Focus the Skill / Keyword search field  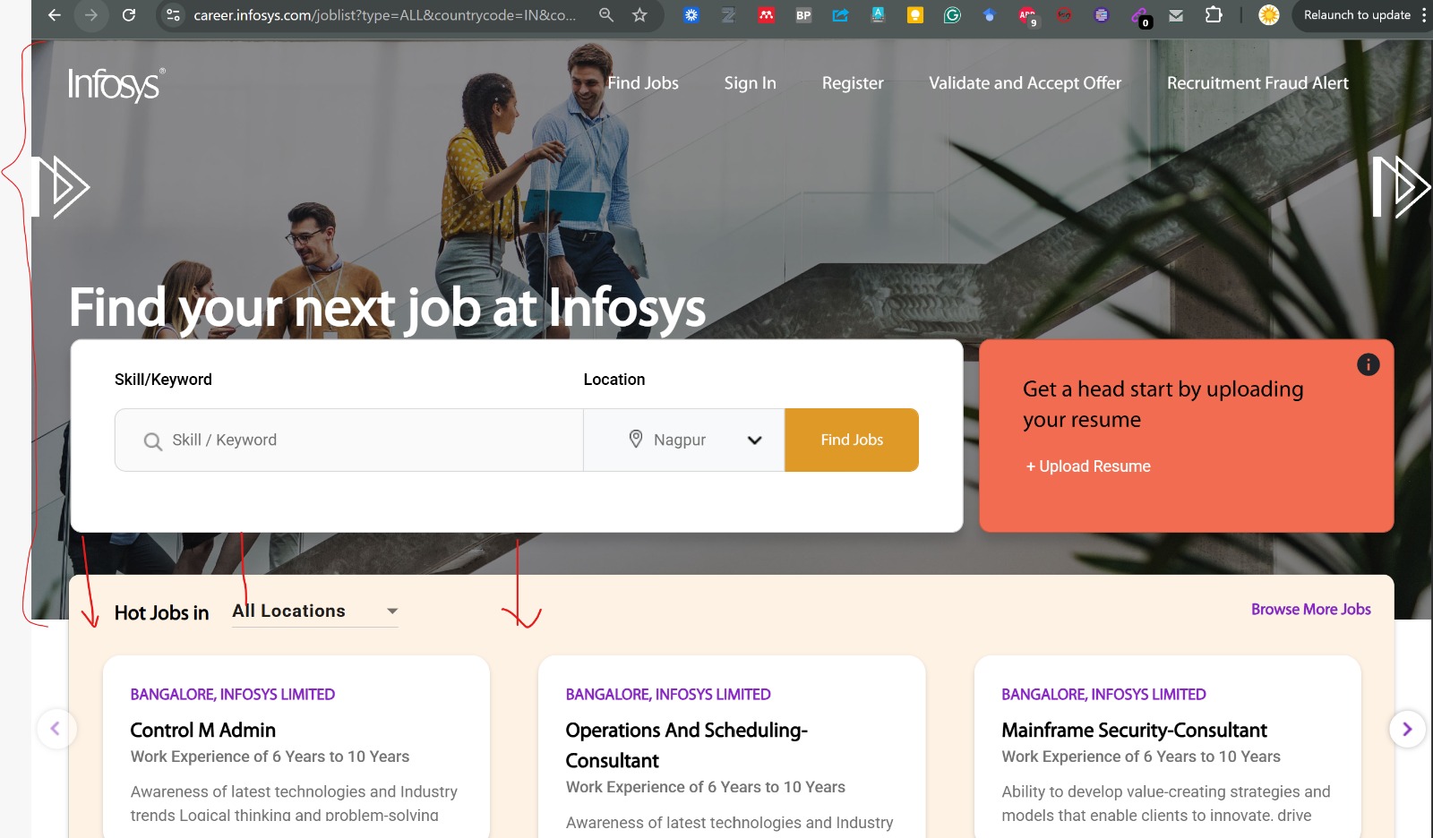tap(349, 440)
